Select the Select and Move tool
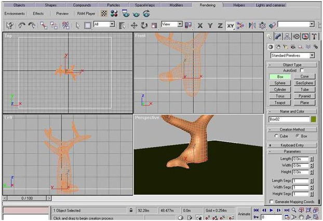Screen dimensions: 323x221 (134, 26)
